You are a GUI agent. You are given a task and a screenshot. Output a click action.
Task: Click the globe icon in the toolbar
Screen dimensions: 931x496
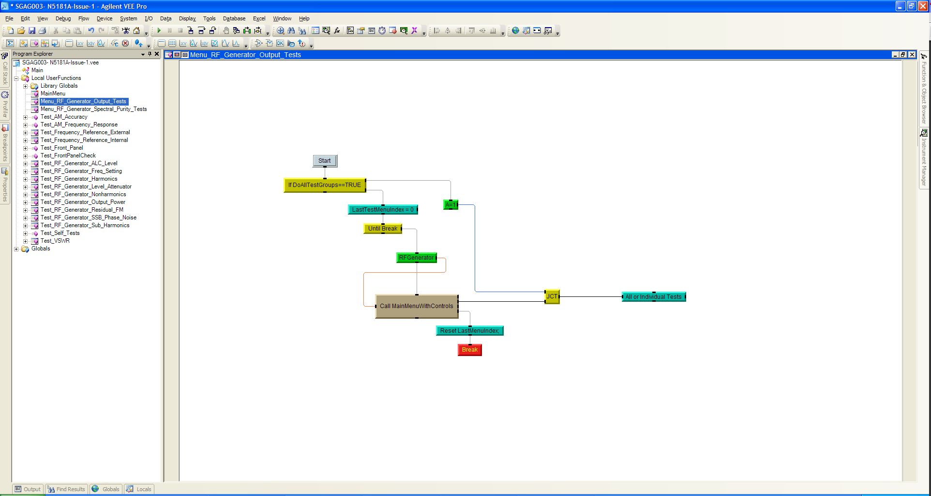point(515,31)
